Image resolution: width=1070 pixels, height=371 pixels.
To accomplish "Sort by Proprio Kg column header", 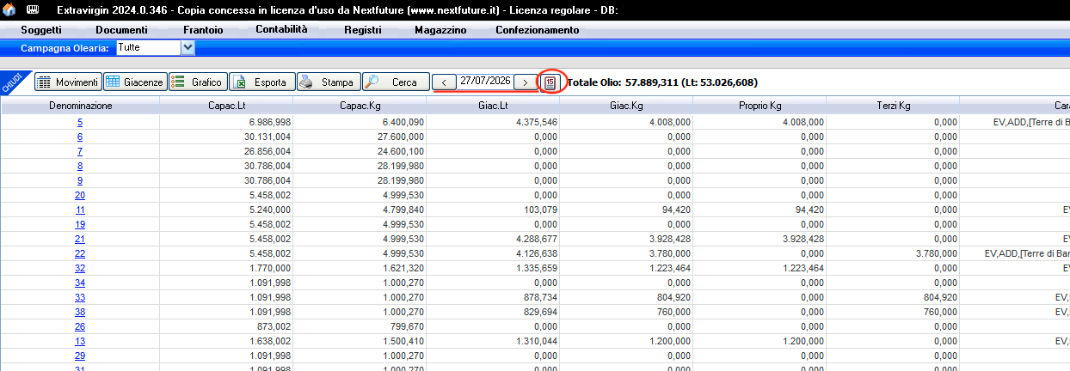I will (x=759, y=106).
